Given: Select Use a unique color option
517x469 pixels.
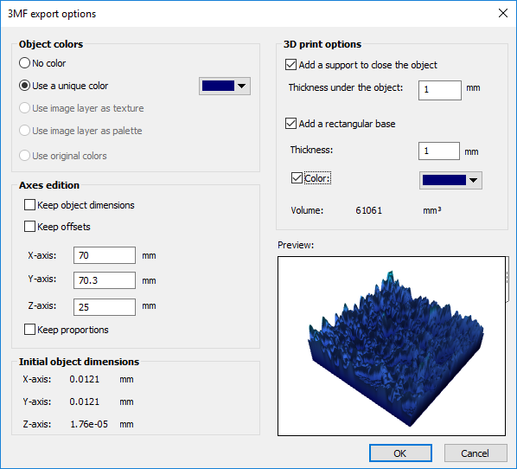Looking at the screenshot, I should (x=25, y=86).
